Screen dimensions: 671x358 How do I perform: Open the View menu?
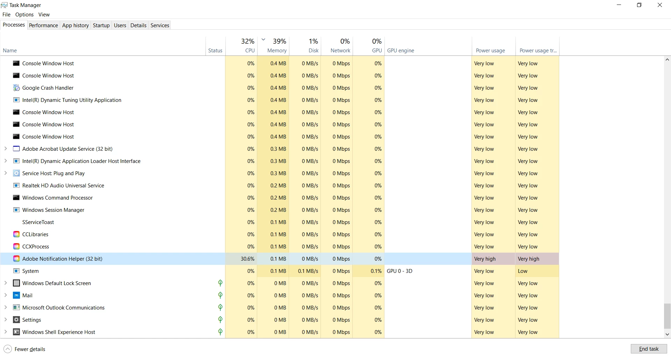(x=44, y=14)
